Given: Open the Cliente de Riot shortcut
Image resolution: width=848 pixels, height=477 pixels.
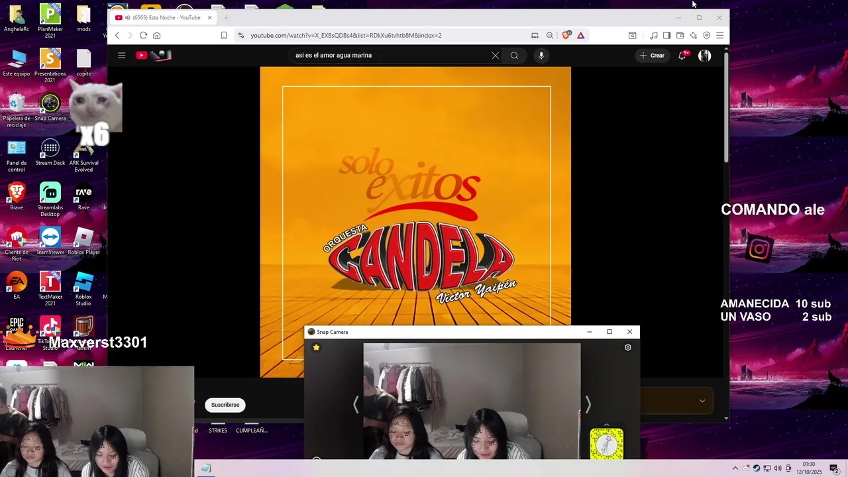Looking at the screenshot, I should pyautogui.click(x=17, y=244).
